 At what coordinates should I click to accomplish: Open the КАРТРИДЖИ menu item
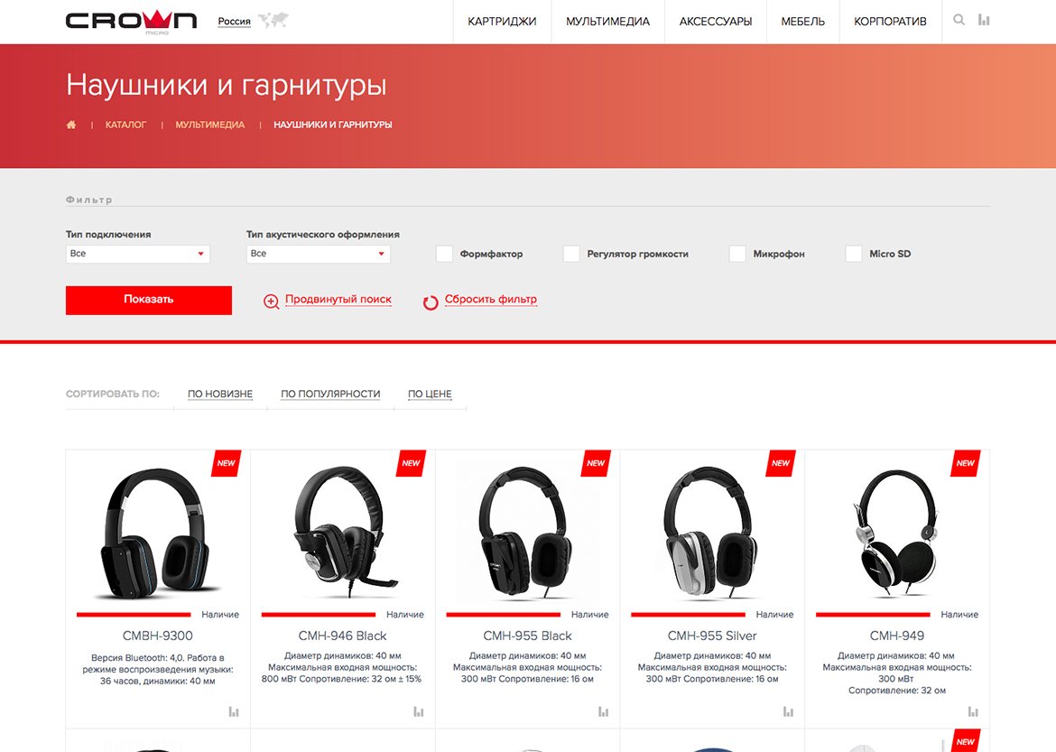pos(503,22)
